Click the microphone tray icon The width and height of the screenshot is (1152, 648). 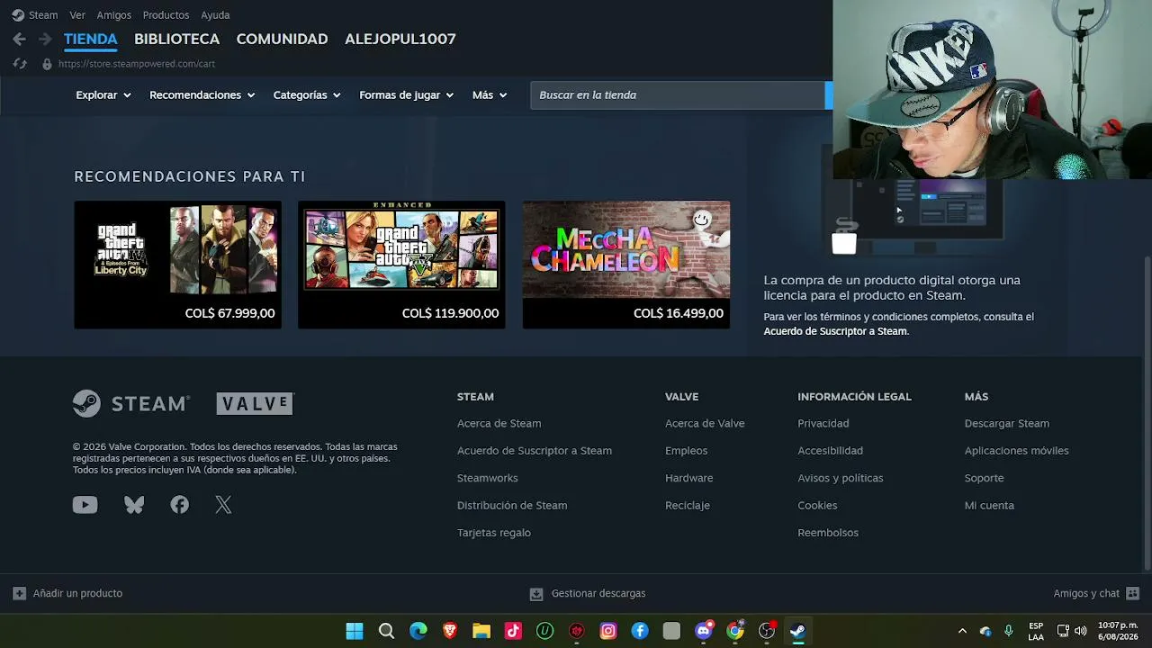1009,631
